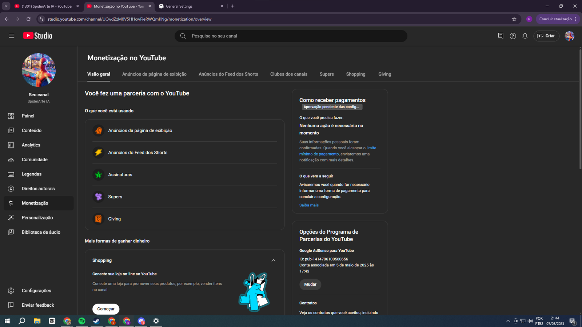Open the Shopping tab

tap(356, 74)
